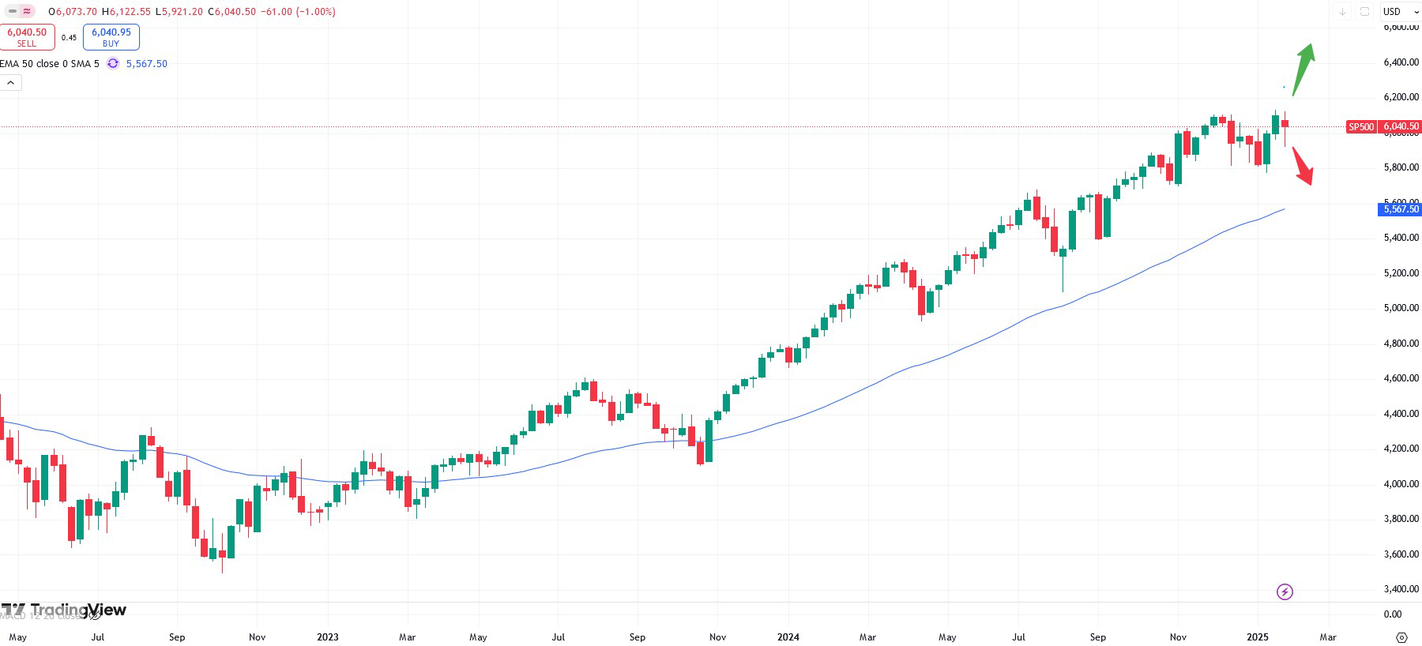The image size is (1422, 646).
Task: Click the green upward arrow drawing
Action: (1303, 67)
